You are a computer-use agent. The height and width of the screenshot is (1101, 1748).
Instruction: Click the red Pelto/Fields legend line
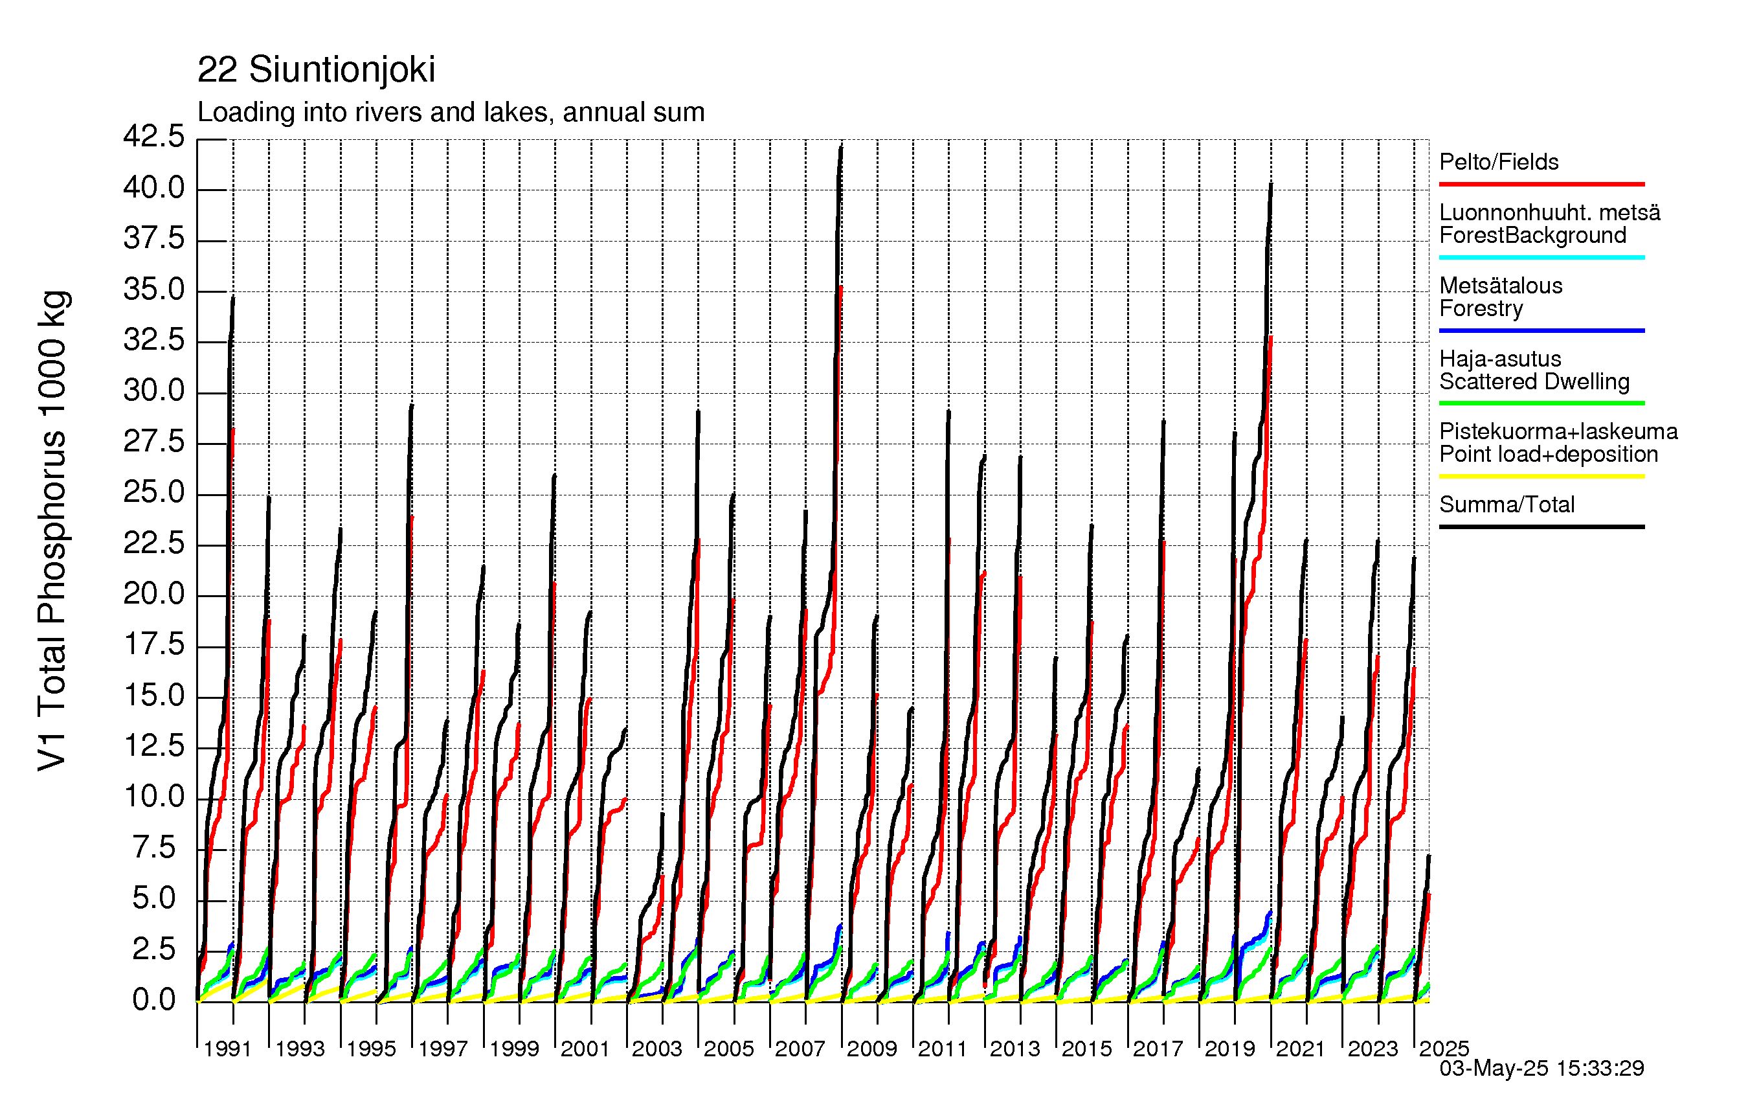pos(1541,185)
